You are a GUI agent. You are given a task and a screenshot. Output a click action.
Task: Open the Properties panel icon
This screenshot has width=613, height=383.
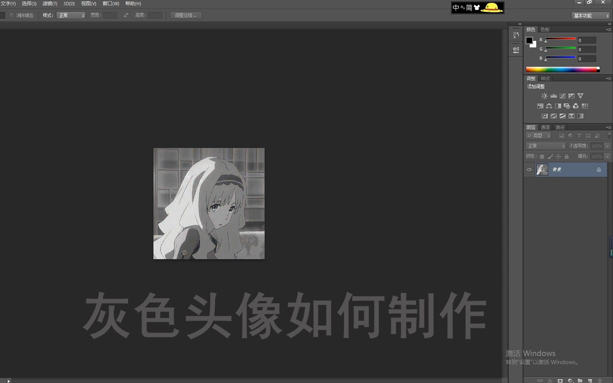click(516, 50)
